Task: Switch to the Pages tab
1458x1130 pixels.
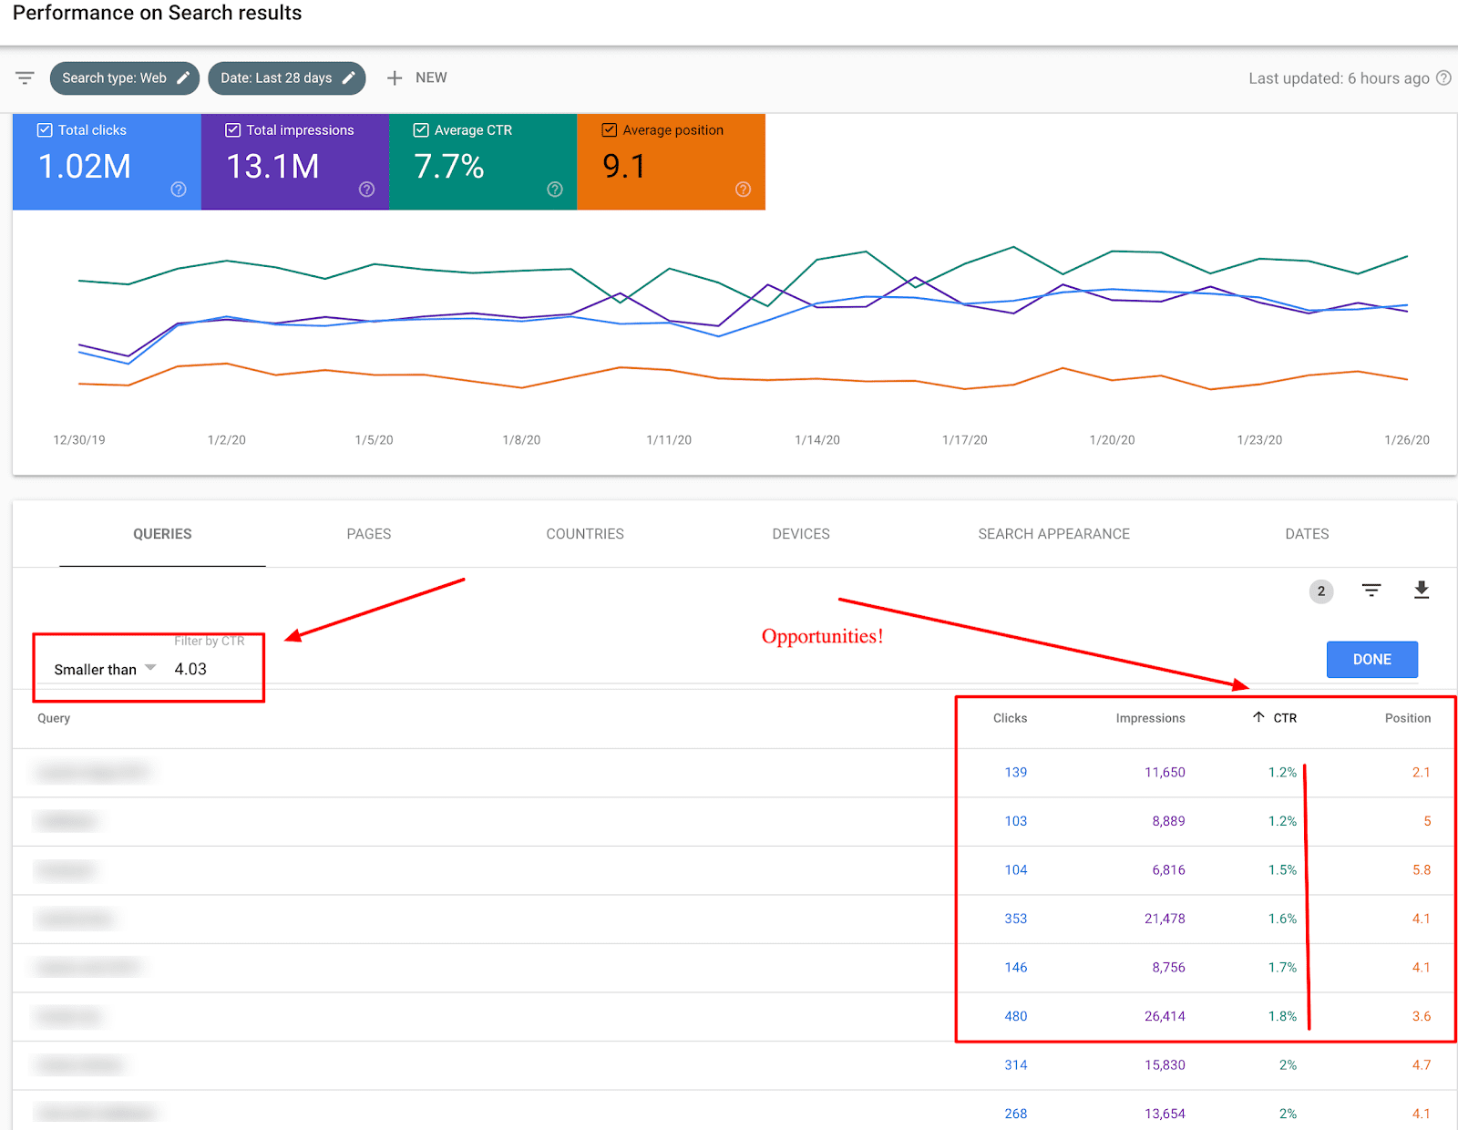Action: click(368, 534)
